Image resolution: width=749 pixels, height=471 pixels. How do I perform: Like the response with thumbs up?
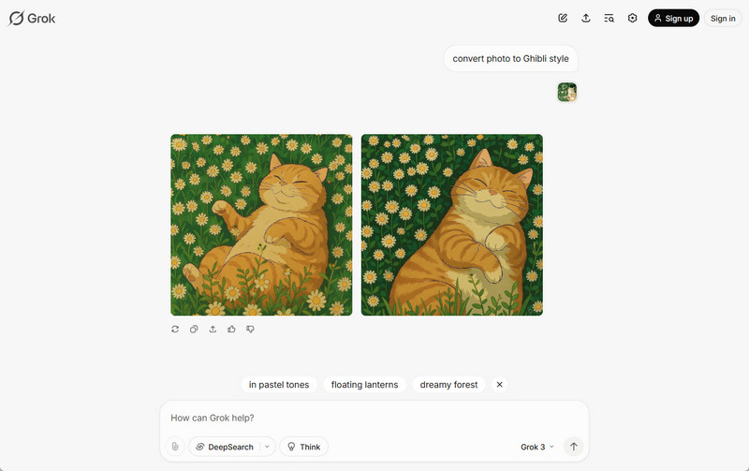231,329
